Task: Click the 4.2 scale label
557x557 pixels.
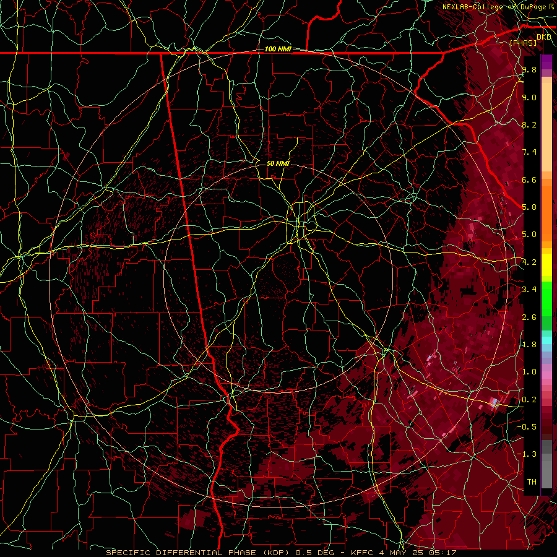Action: (x=529, y=262)
